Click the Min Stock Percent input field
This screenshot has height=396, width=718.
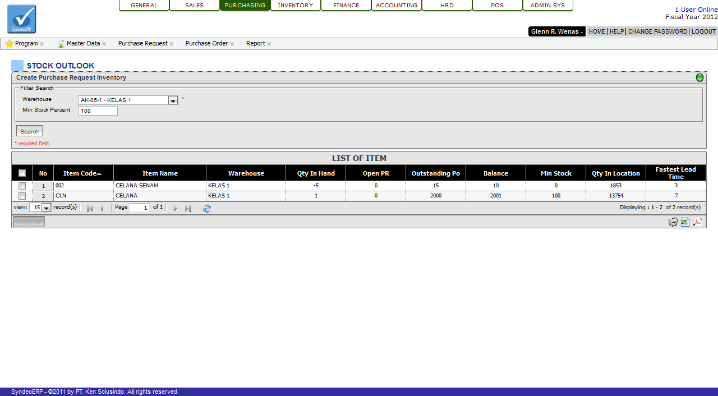pos(98,111)
